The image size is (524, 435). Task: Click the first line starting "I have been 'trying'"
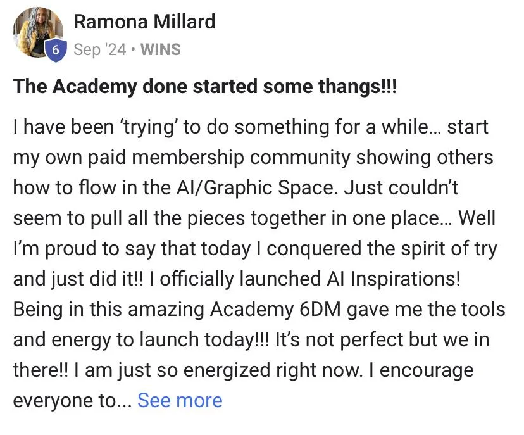[x=251, y=127]
